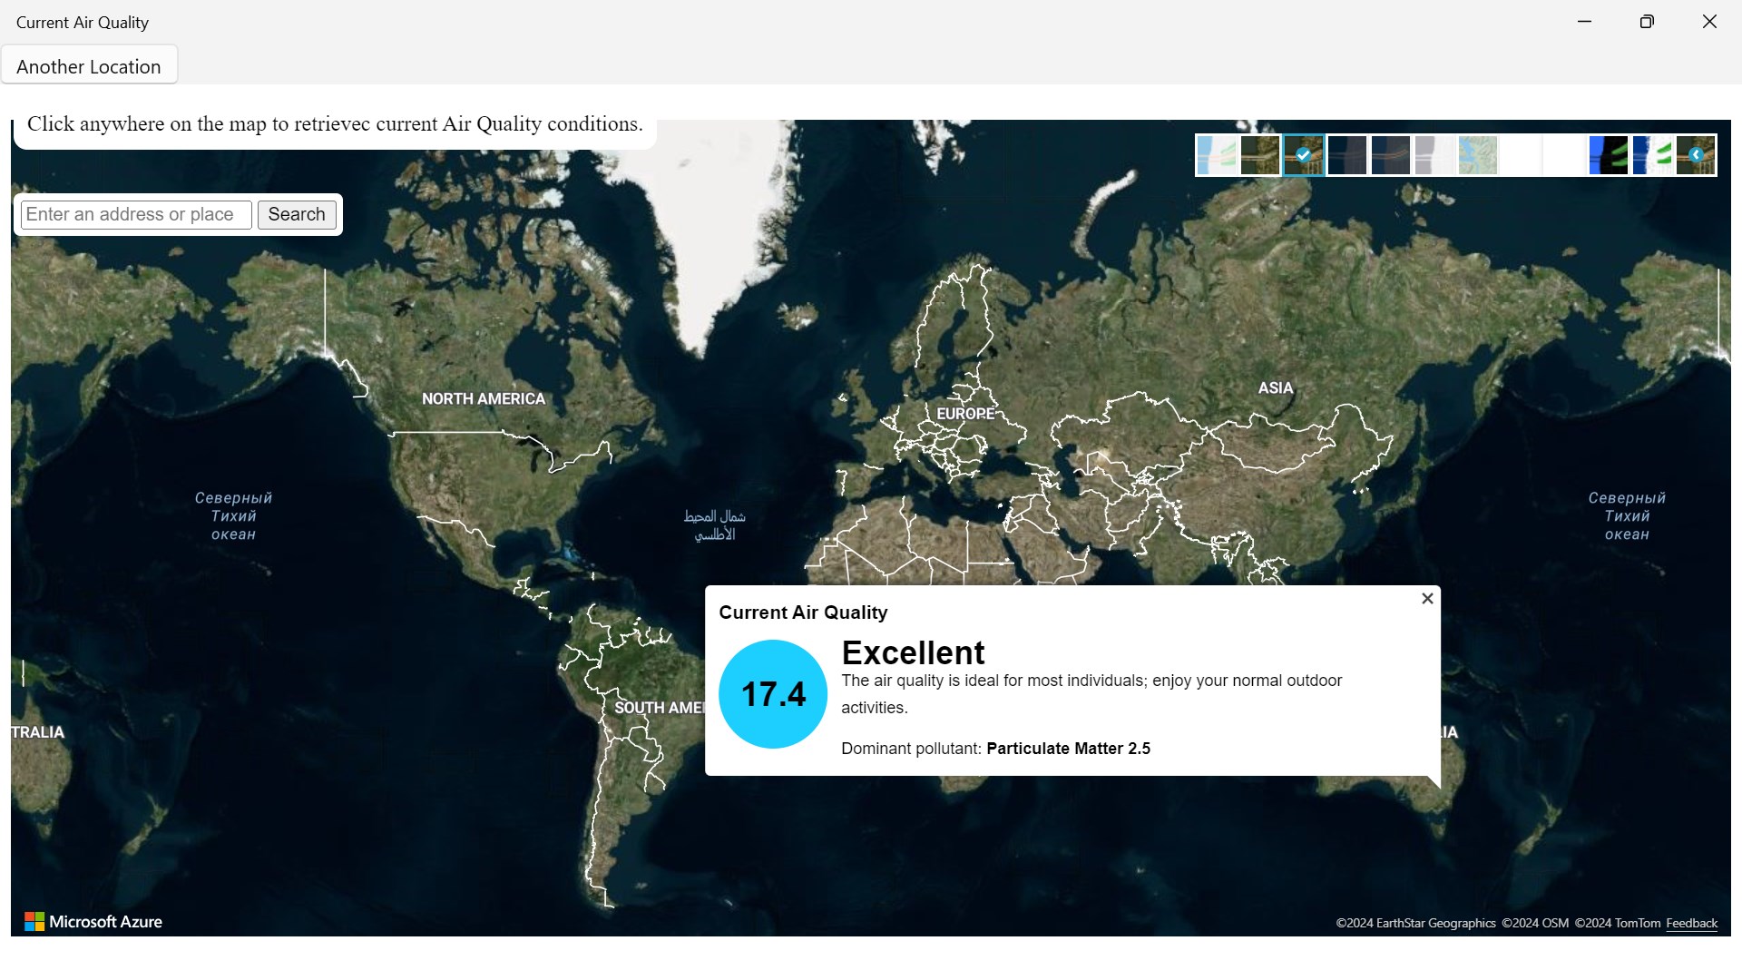Select the grayscale light map style
The width and height of the screenshot is (1742, 980).
pyautogui.click(x=1434, y=155)
